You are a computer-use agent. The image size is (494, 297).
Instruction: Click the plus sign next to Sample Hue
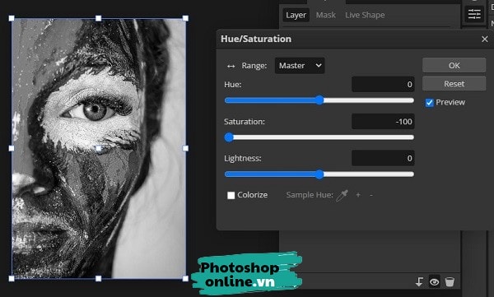[x=358, y=195]
